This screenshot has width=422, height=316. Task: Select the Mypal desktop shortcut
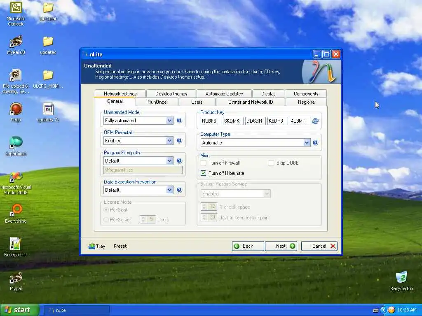(16, 281)
